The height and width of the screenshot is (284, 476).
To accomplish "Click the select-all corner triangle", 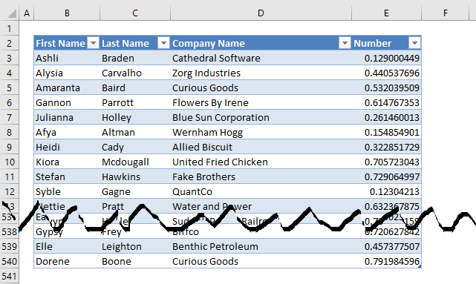I will [x=12, y=13].
